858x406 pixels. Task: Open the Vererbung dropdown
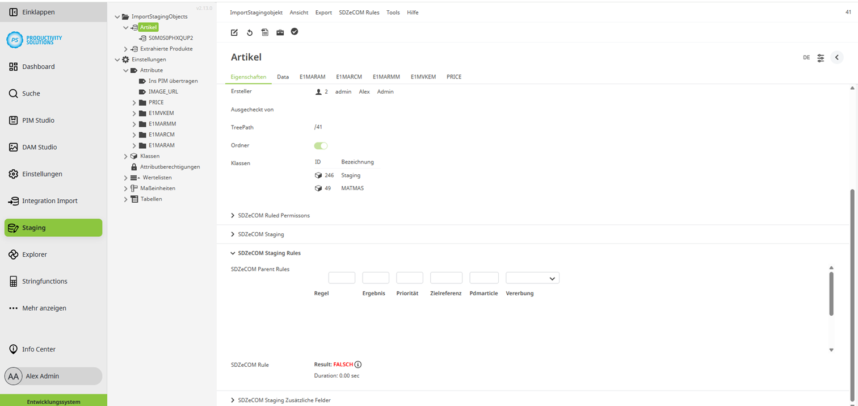click(532, 278)
